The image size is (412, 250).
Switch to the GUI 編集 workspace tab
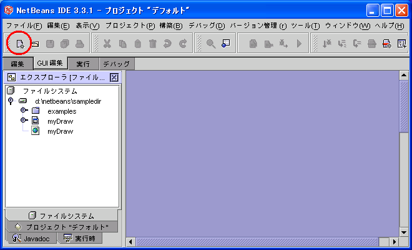50,63
